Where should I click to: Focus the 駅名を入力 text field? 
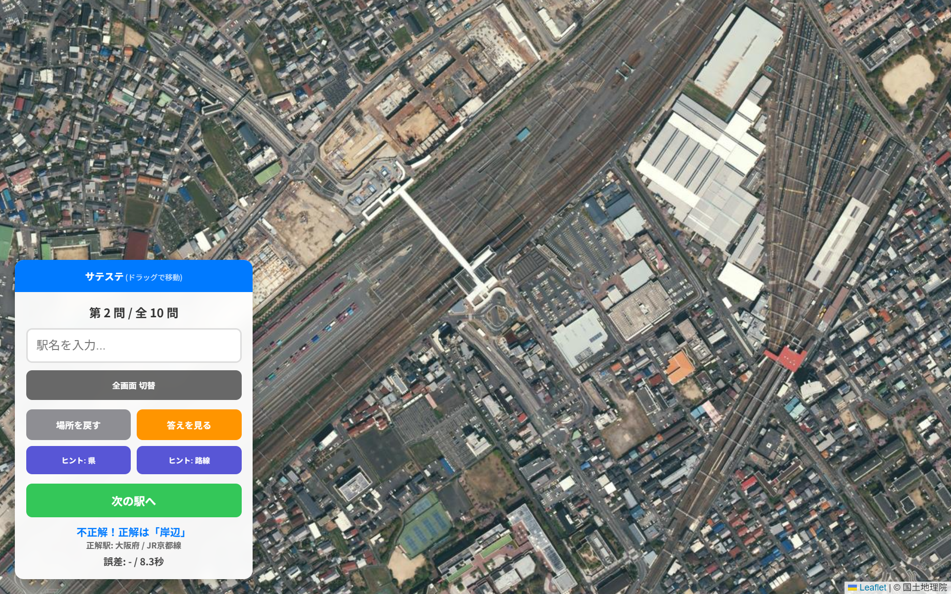tap(134, 346)
